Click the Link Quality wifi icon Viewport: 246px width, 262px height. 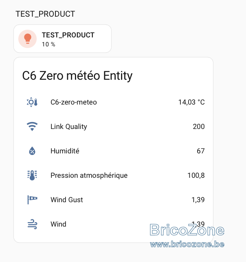pos(32,127)
